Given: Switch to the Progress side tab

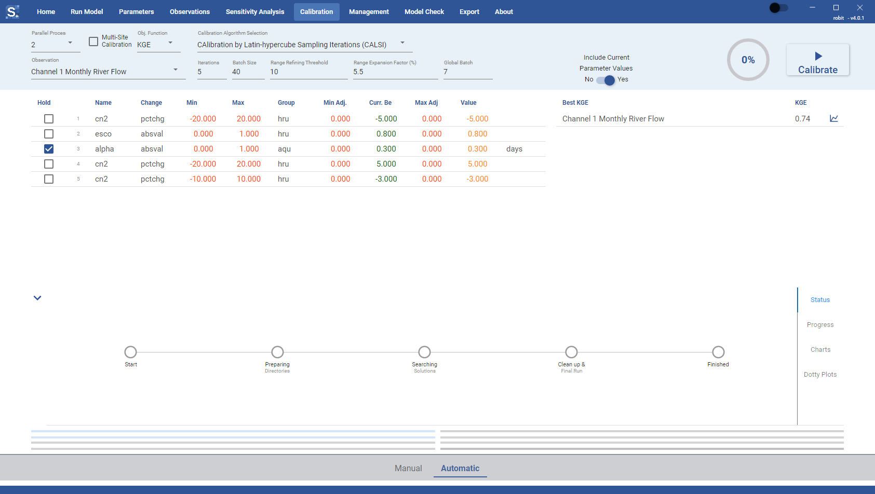Looking at the screenshot, I should [x=820, y=325].
